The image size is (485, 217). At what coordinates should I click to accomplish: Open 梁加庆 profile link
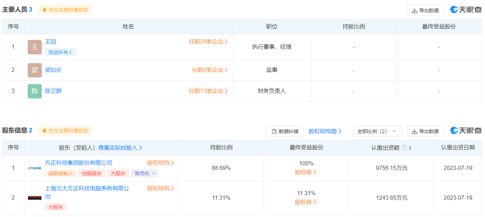53,70
